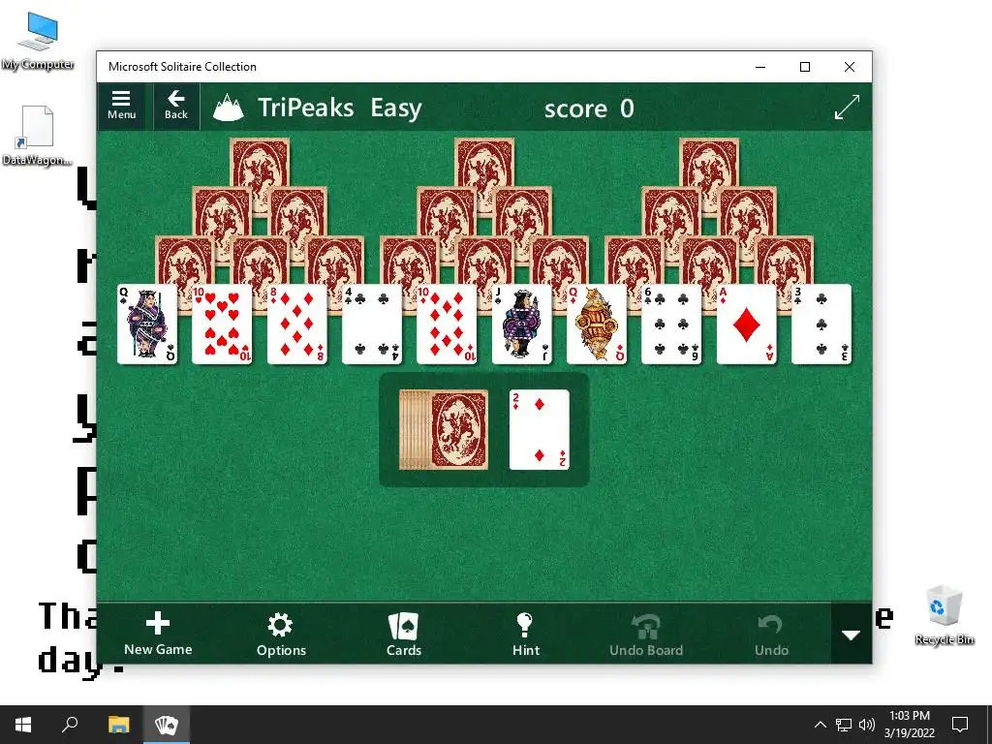The width and height of the screenshot is (992, 744).
Task: Collapse bottom toolbar with down triangle
Action: pos(851,634)
